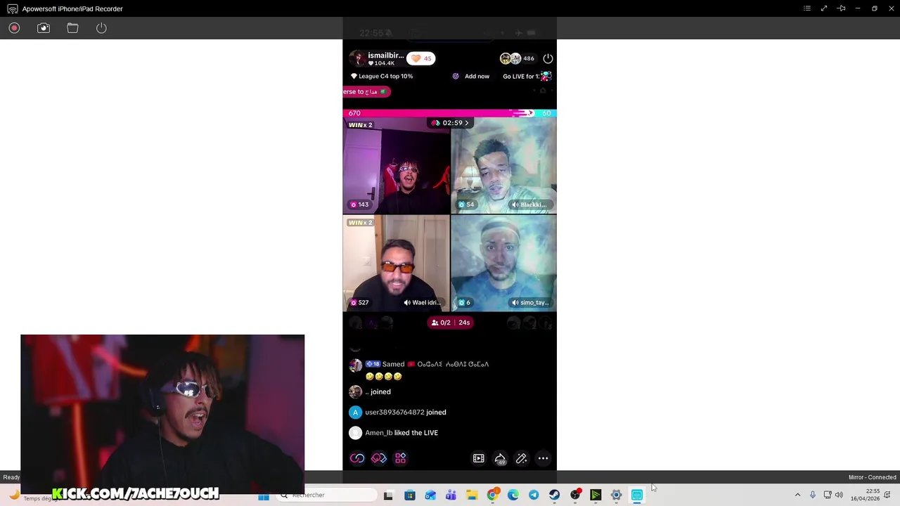Open Google Chrome from taskbar
Image resolution: width=900 pixels, height=506 pixels.
(493, 495)
